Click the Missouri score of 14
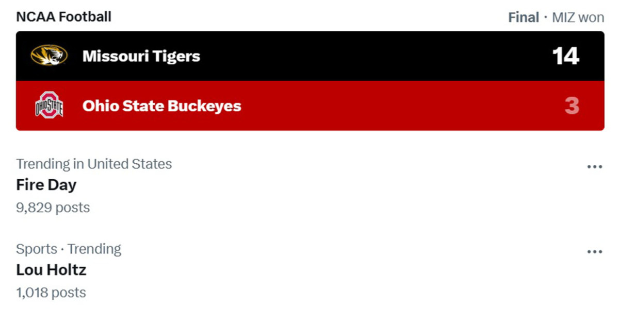The image size is (619, 309). [565, 56]
